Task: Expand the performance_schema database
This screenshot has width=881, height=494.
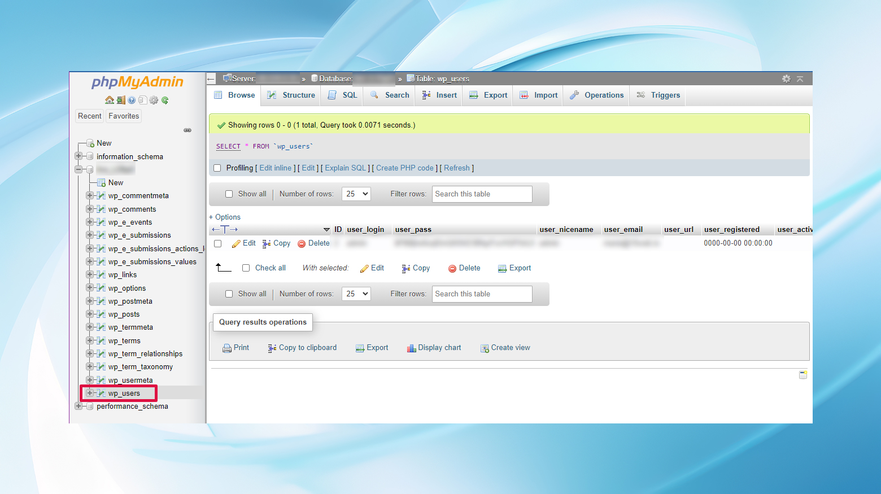Action: [x=78, y=406]
